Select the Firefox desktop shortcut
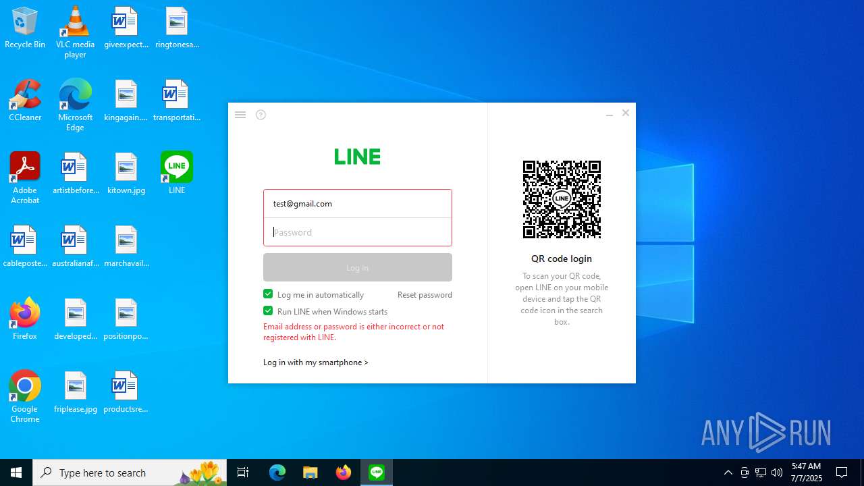The height and width of the screenshot is (486, 864). coord(25,320)
